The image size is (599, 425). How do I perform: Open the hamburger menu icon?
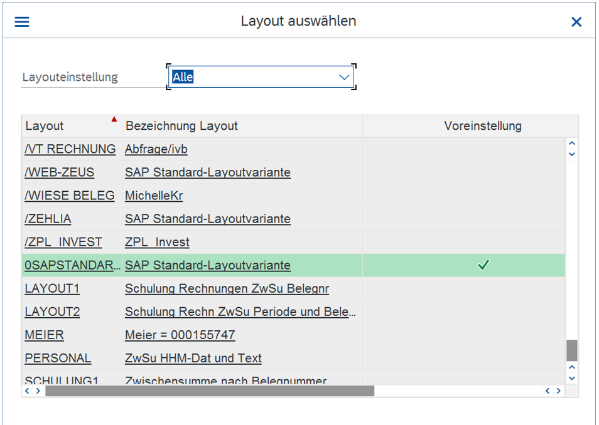[x=22, y=22]
